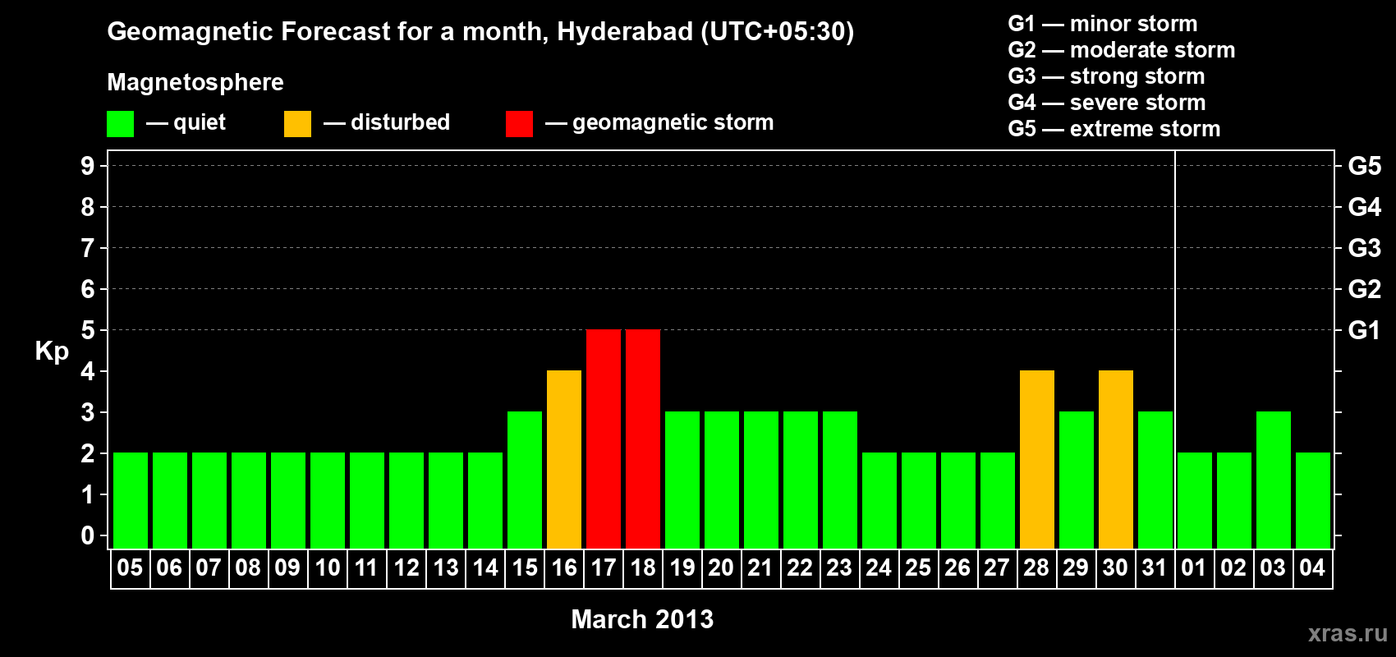Image resolution: width=1396 pixels, height=657 pixels.
Task: Click the date label 18
Action: [642, 567]
